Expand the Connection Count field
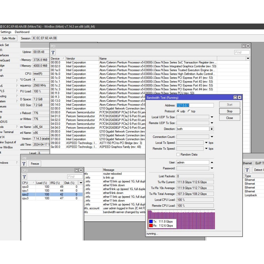The image size is (264, 264). click(x=212, y=137)
